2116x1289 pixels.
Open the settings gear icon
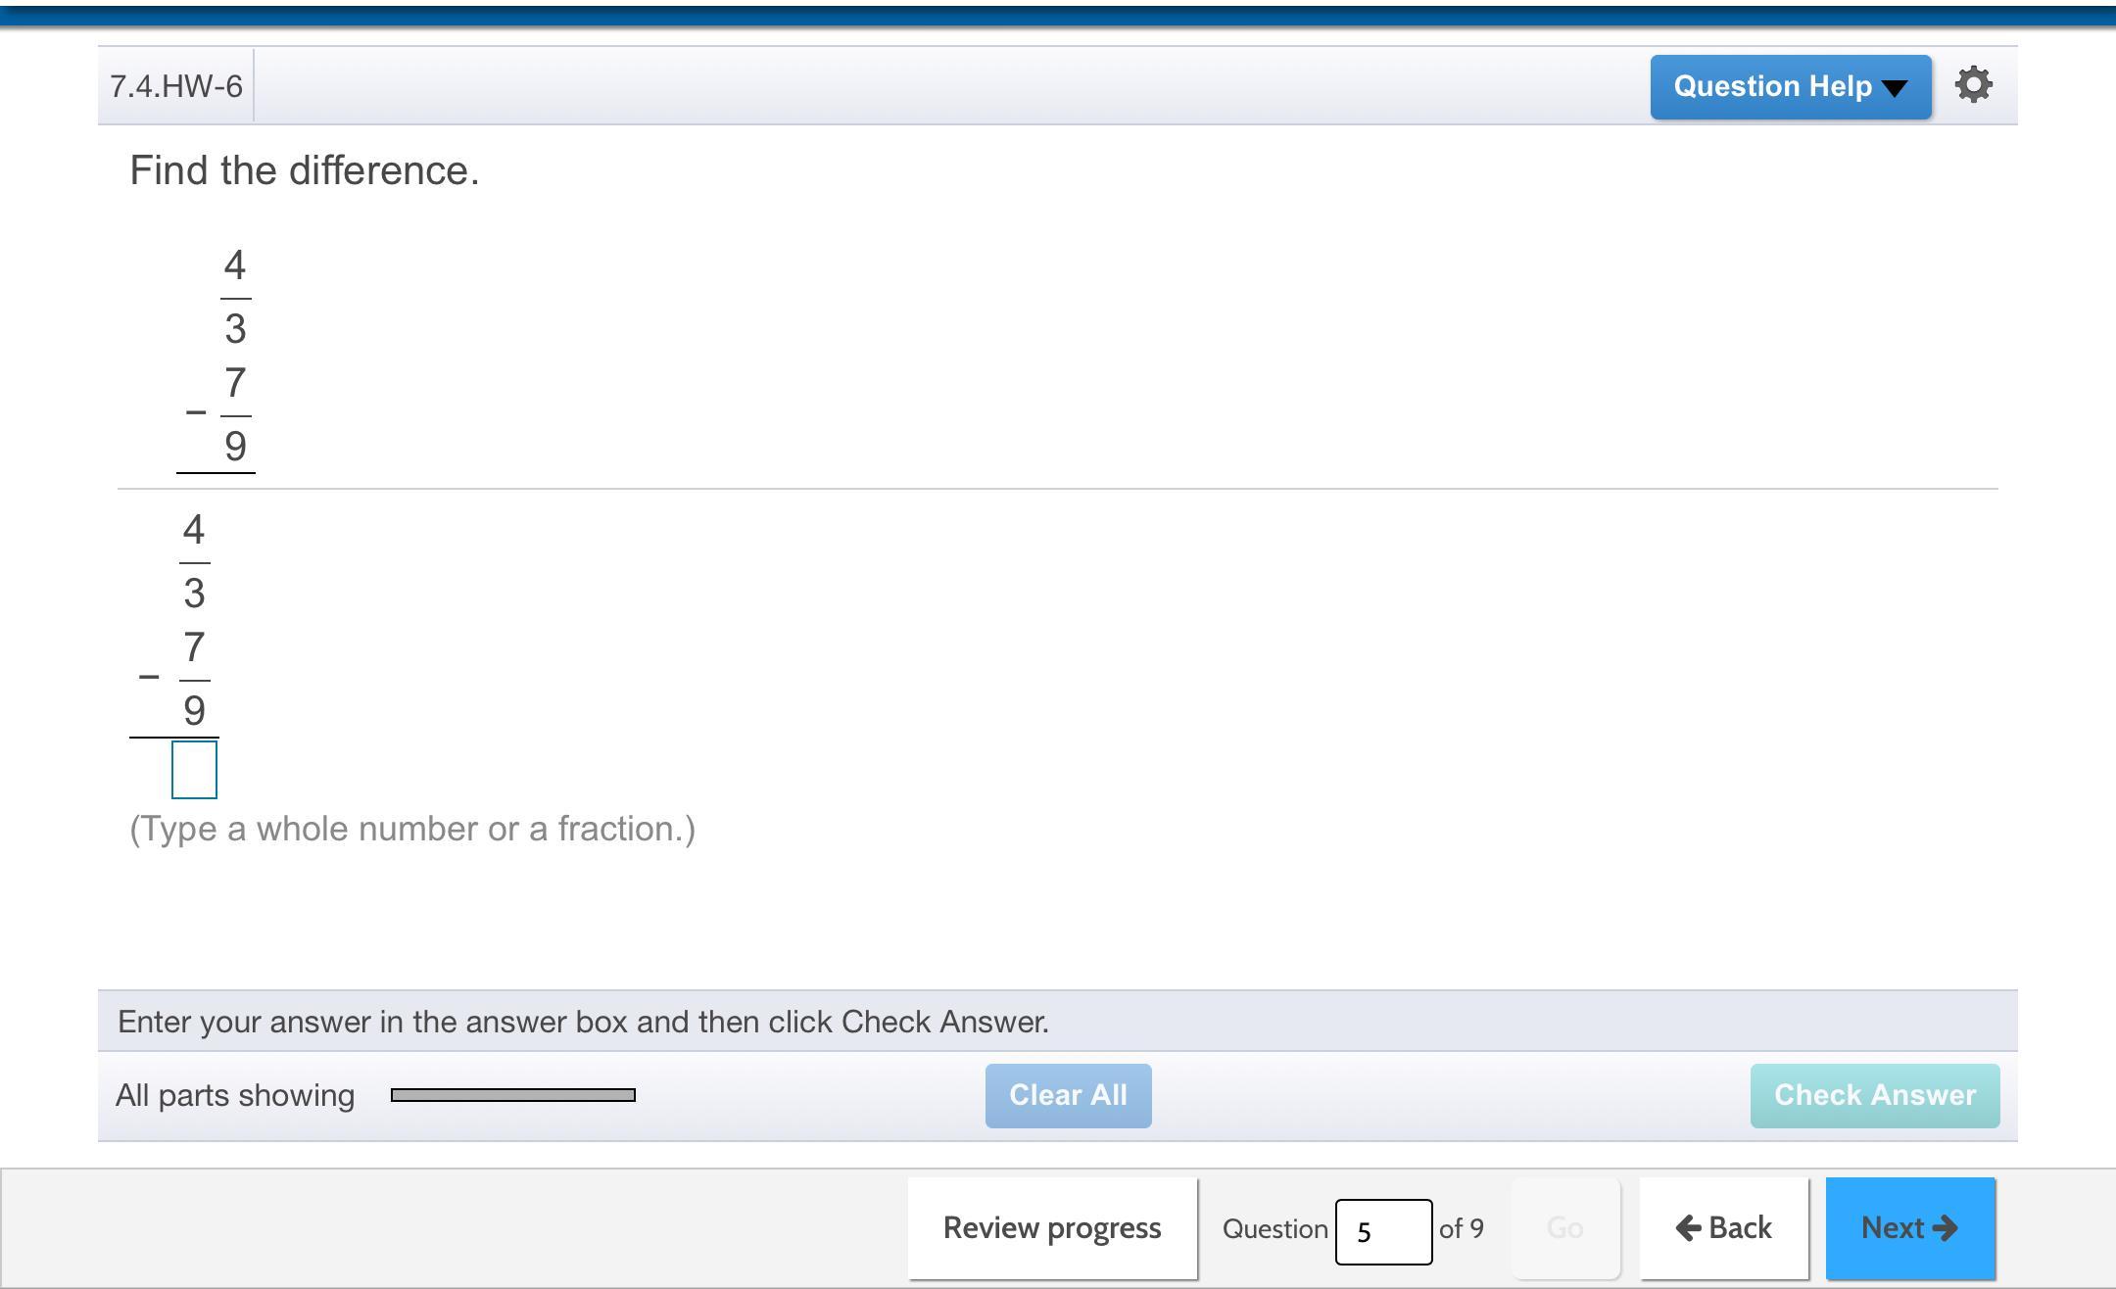pyautogui.click(x=1973, y=85)
